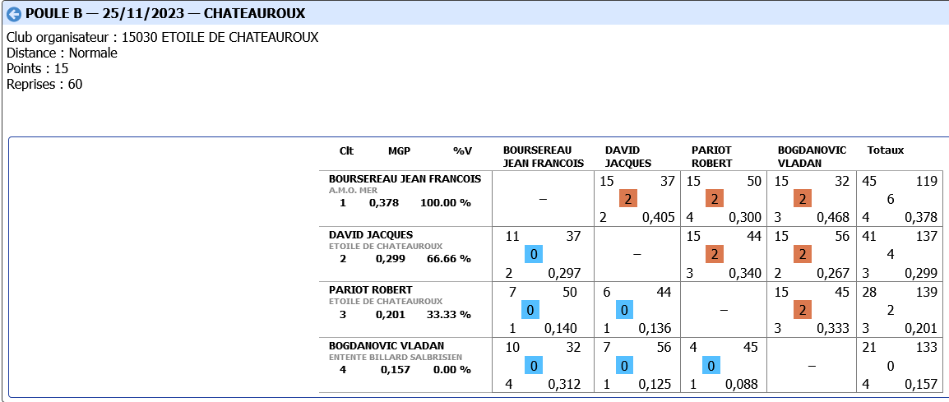Click the 0,312 average value

(565, 385)
